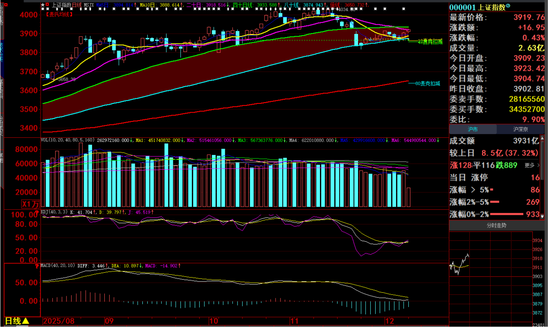Click the MACD(40,20,10) indicator label
This screenshot has width=548, height=327.
point(58,266)
